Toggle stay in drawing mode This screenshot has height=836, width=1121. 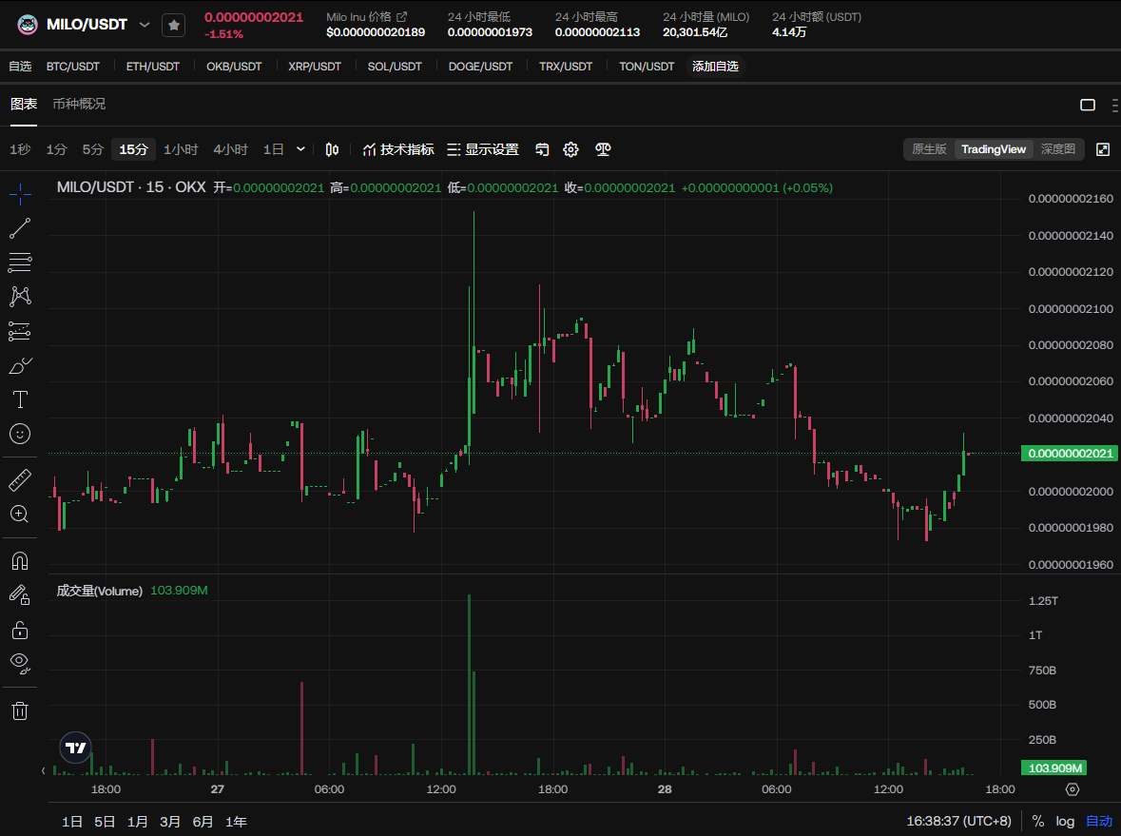pos(20,595)
